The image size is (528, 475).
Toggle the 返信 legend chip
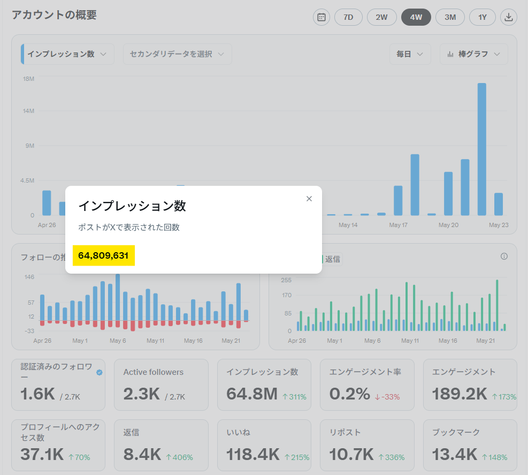click(332, 259)
